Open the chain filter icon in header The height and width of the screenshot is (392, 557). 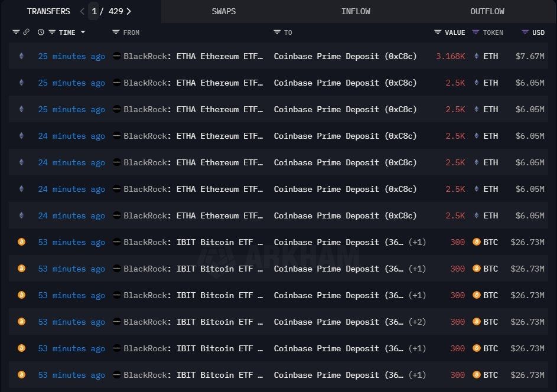(x=16, y=32)
